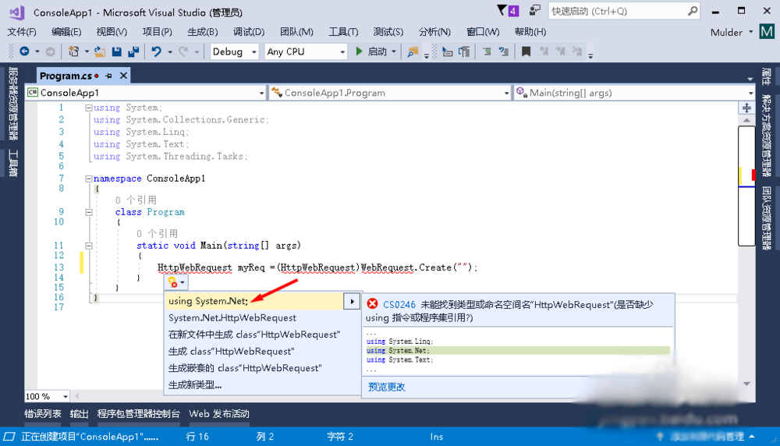Click the feedback icon in title bar

pyautogui.click(x=534, y=11)
